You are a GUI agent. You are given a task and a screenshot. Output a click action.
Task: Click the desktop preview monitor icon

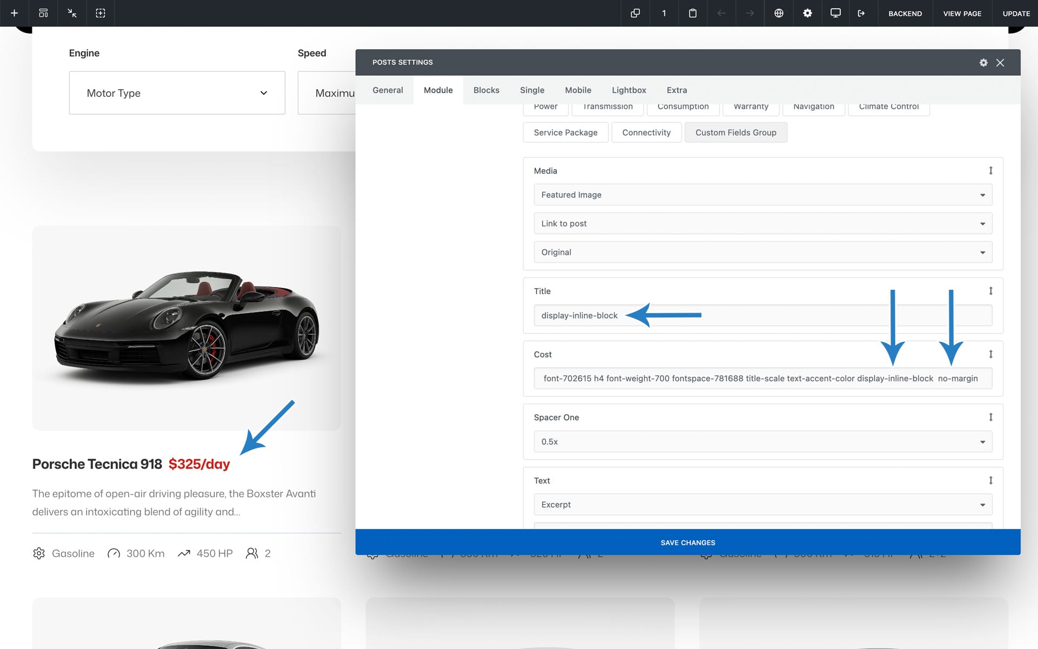[x=835, y=13]
